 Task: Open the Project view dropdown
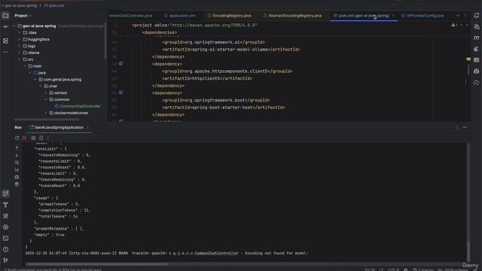click(23, 16)
